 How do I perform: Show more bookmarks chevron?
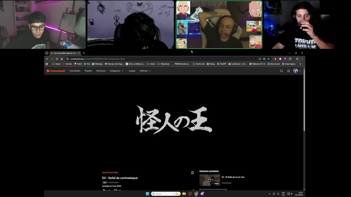[x=300, y=64]
